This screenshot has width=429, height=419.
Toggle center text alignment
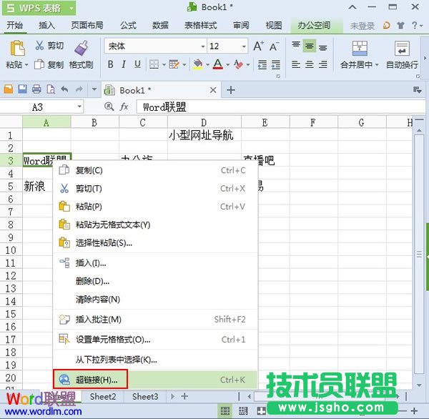(310, 65)
